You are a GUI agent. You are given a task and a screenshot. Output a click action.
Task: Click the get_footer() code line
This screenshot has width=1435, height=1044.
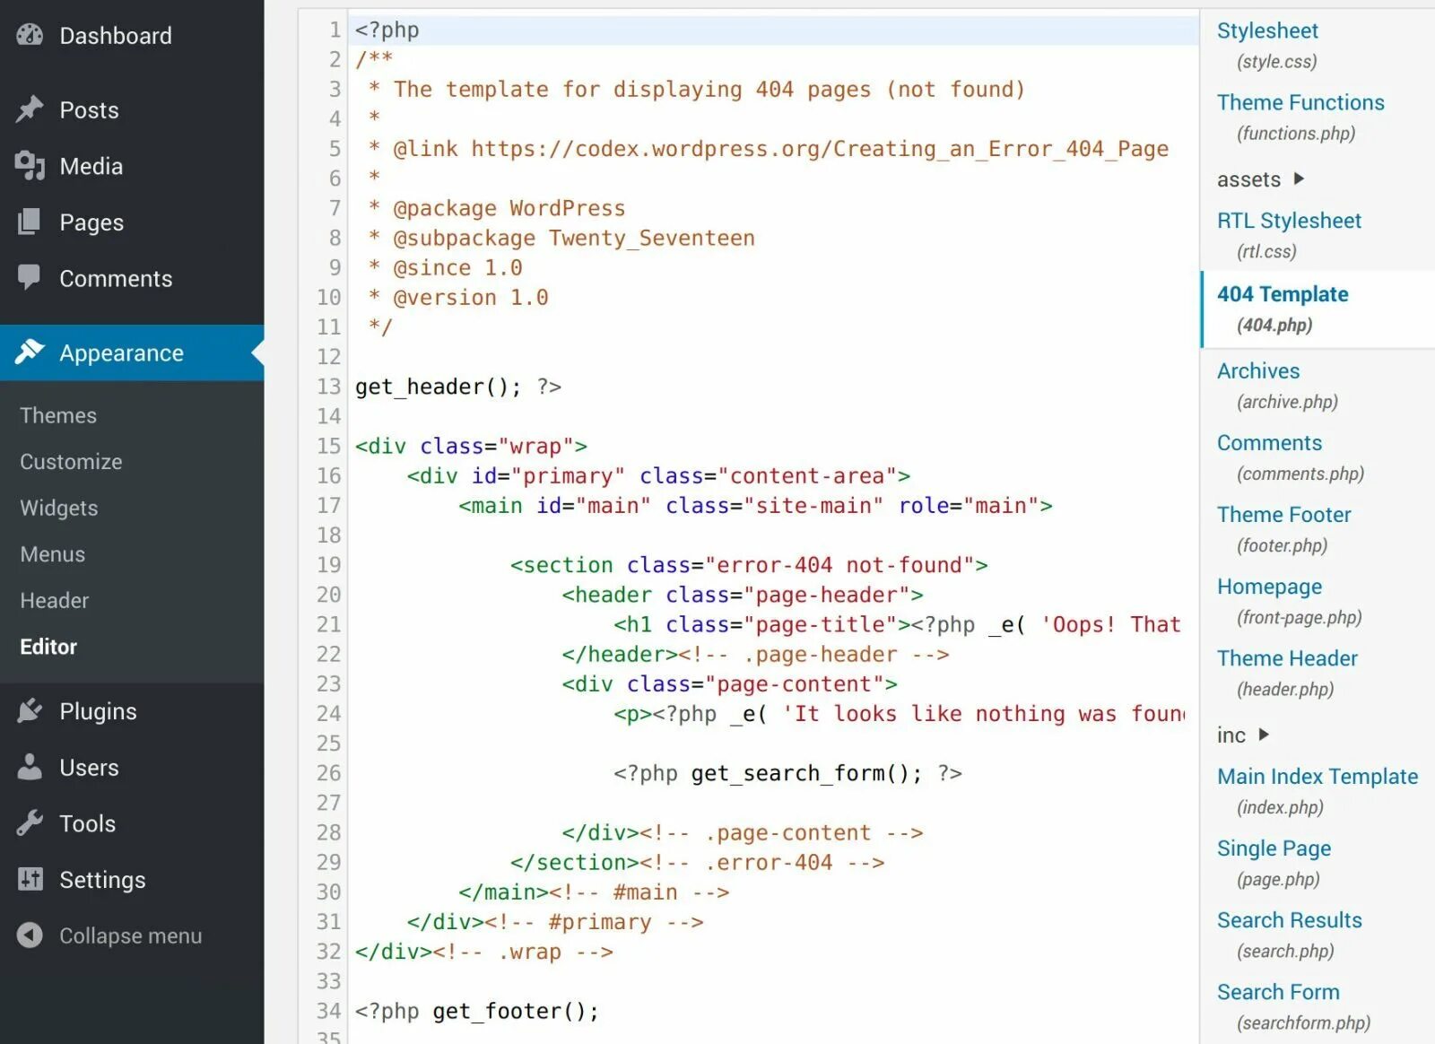click(476, 1011)
